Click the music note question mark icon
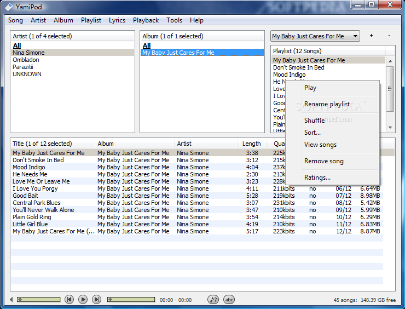 click(213, 300)
